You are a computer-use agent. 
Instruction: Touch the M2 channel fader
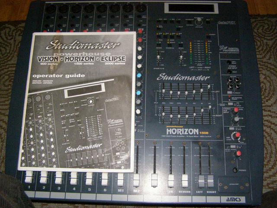(136, 179)
